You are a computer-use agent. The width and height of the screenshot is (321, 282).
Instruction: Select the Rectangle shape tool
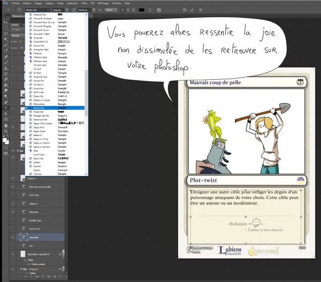tap(6, 119)
